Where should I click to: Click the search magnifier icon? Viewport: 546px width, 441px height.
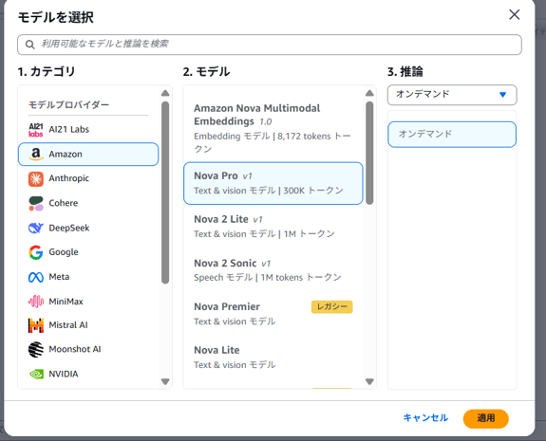(x=30, y=45)
